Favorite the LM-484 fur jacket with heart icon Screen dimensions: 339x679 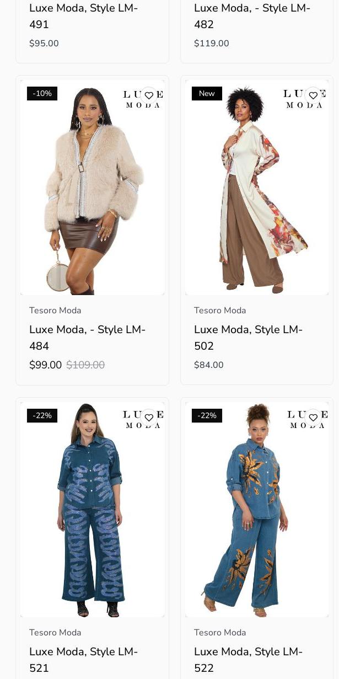[149, 95]
